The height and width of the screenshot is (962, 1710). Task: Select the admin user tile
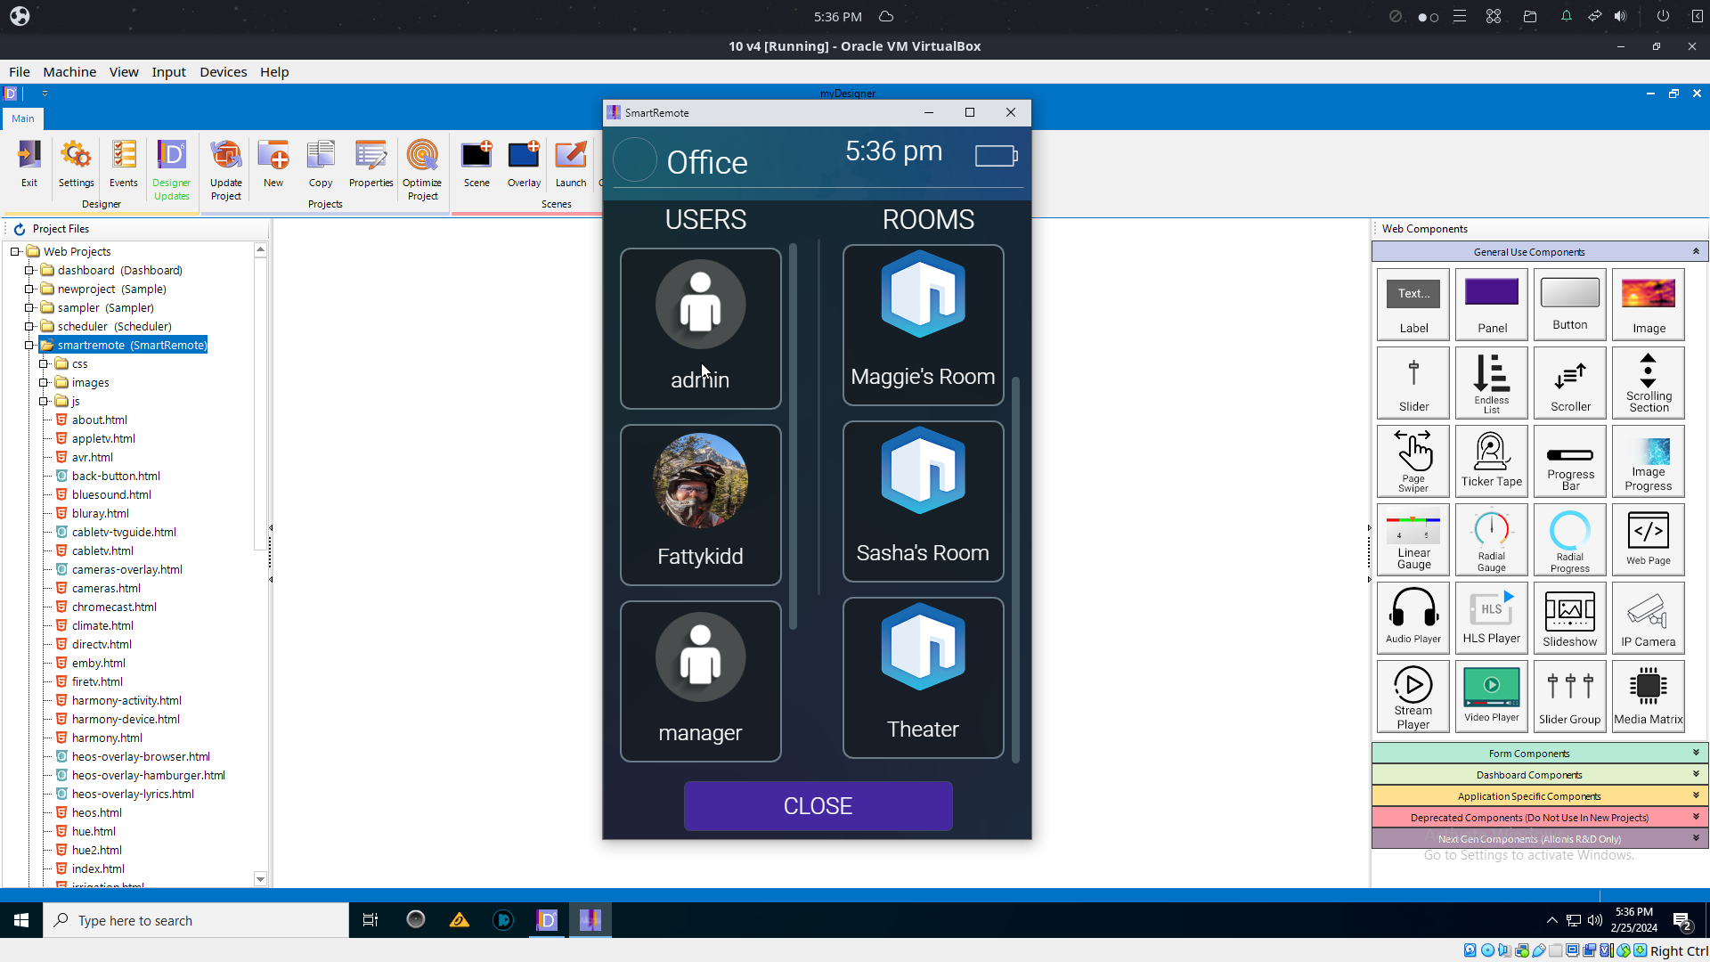[701, 329]
